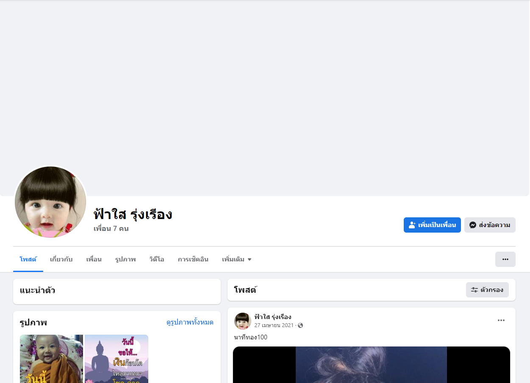Open the เพื่อน tab
The image size is (530, 383).
pos(94,259)
